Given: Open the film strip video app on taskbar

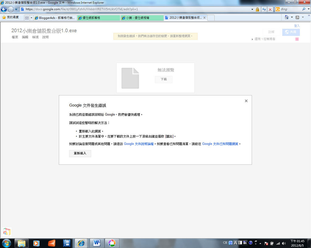Looking at the screenshot, I should point(67,243).
